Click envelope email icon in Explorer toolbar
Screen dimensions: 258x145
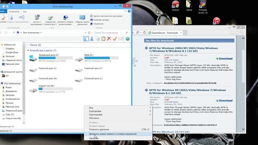coord(121,39)
